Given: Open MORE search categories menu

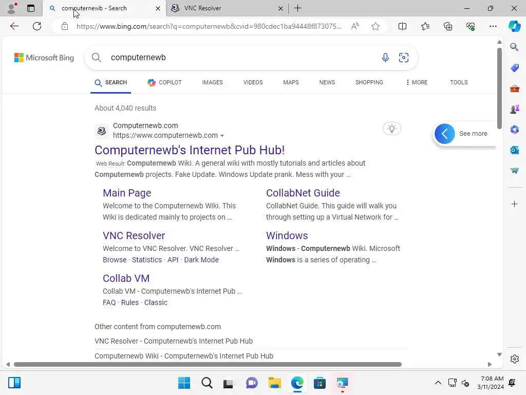Looking at the screenshot, I should pyautogui.click(x=417, y=82).
